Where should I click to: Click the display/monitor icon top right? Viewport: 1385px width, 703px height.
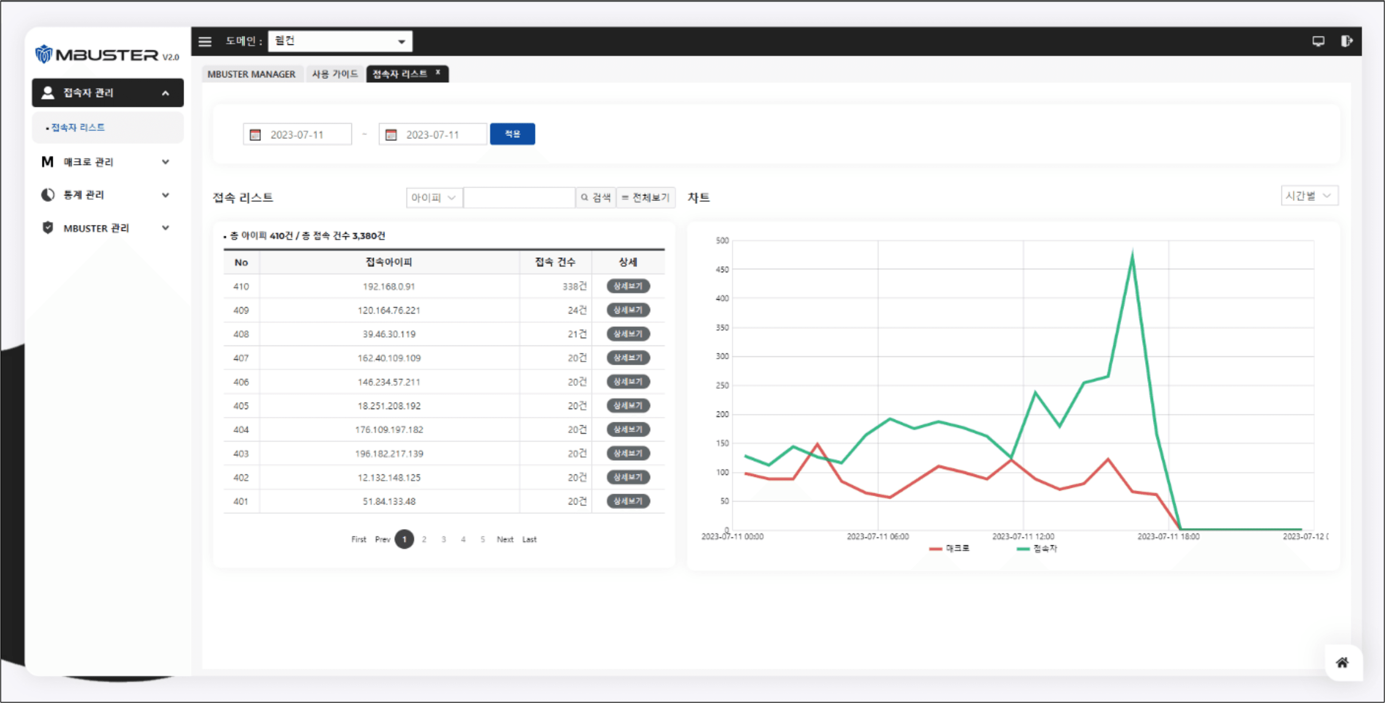pyautogui.click(x=1318, y=40)
